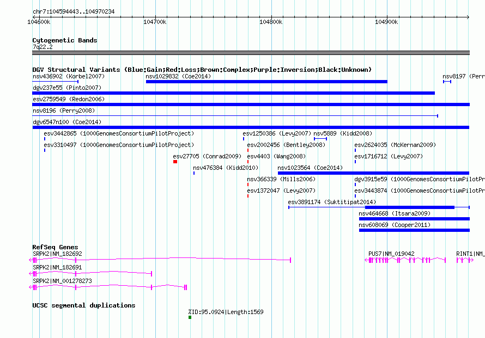Click the chr7:104594443..104970234 coordinate text
Screen dimensions: 485x338
click(x=74, y=12)
